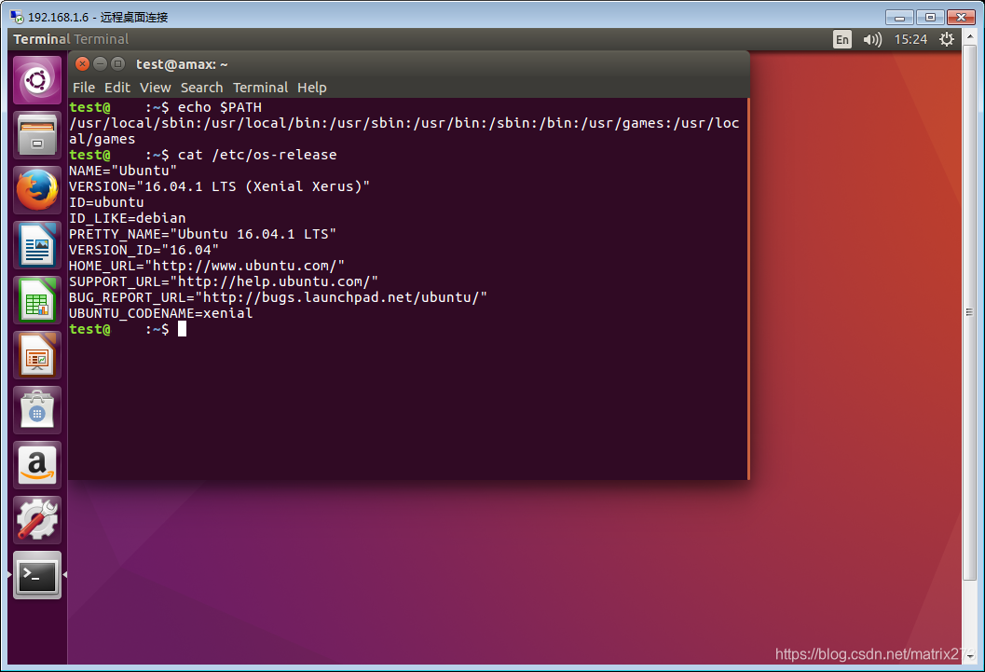Viewport: 985px width, 672px height.
Task: Open System Settings wrench-and-gear icon
Action: pos(37,519)
